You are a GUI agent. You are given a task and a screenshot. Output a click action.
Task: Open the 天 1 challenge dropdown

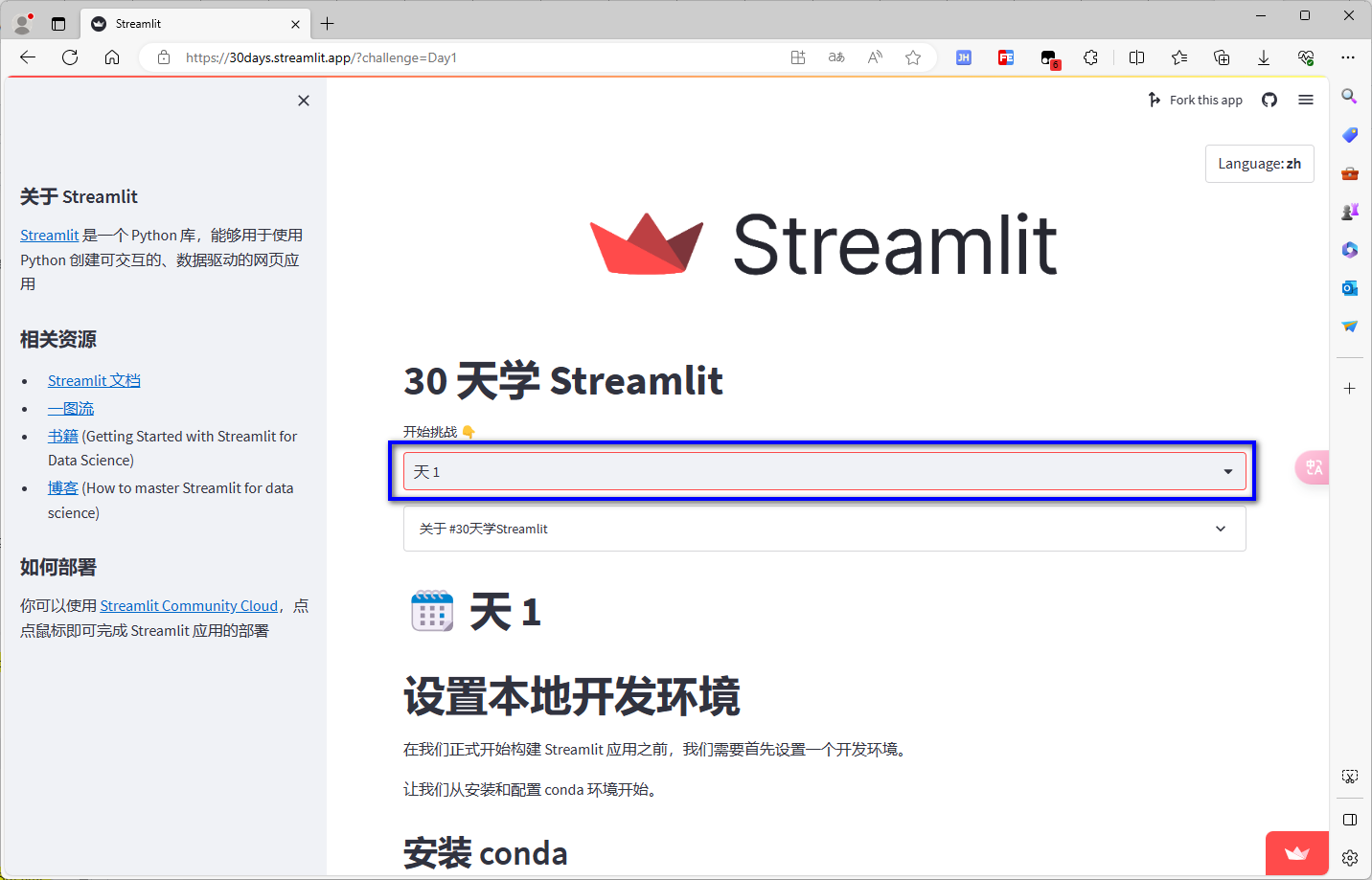point(825,471)
